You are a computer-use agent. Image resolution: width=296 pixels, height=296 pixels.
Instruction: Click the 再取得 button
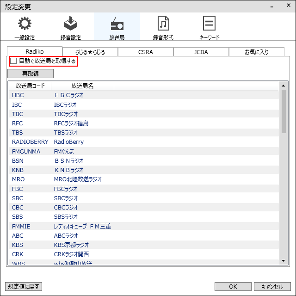tap(31, 74)
